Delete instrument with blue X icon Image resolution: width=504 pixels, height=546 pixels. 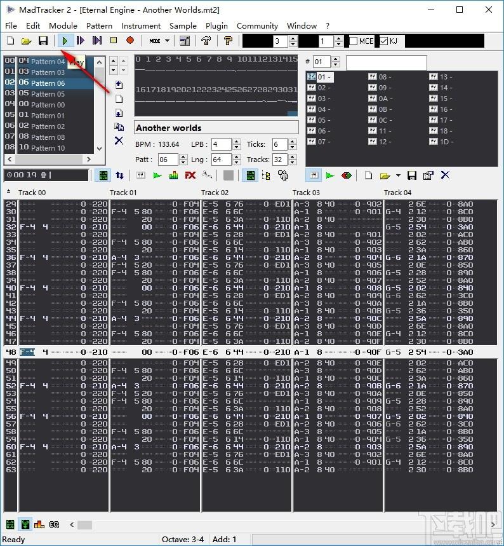[x=445, y=175]
